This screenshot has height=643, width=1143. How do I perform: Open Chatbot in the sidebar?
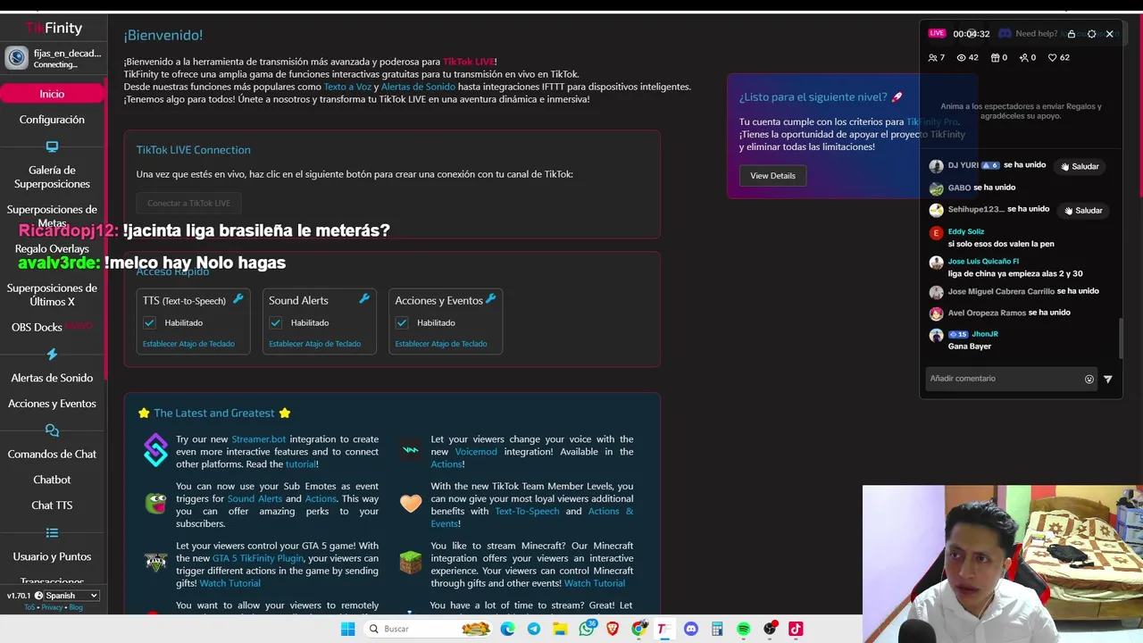coord(52,480)
